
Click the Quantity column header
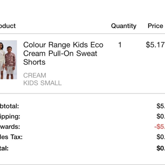coord(124,26)
